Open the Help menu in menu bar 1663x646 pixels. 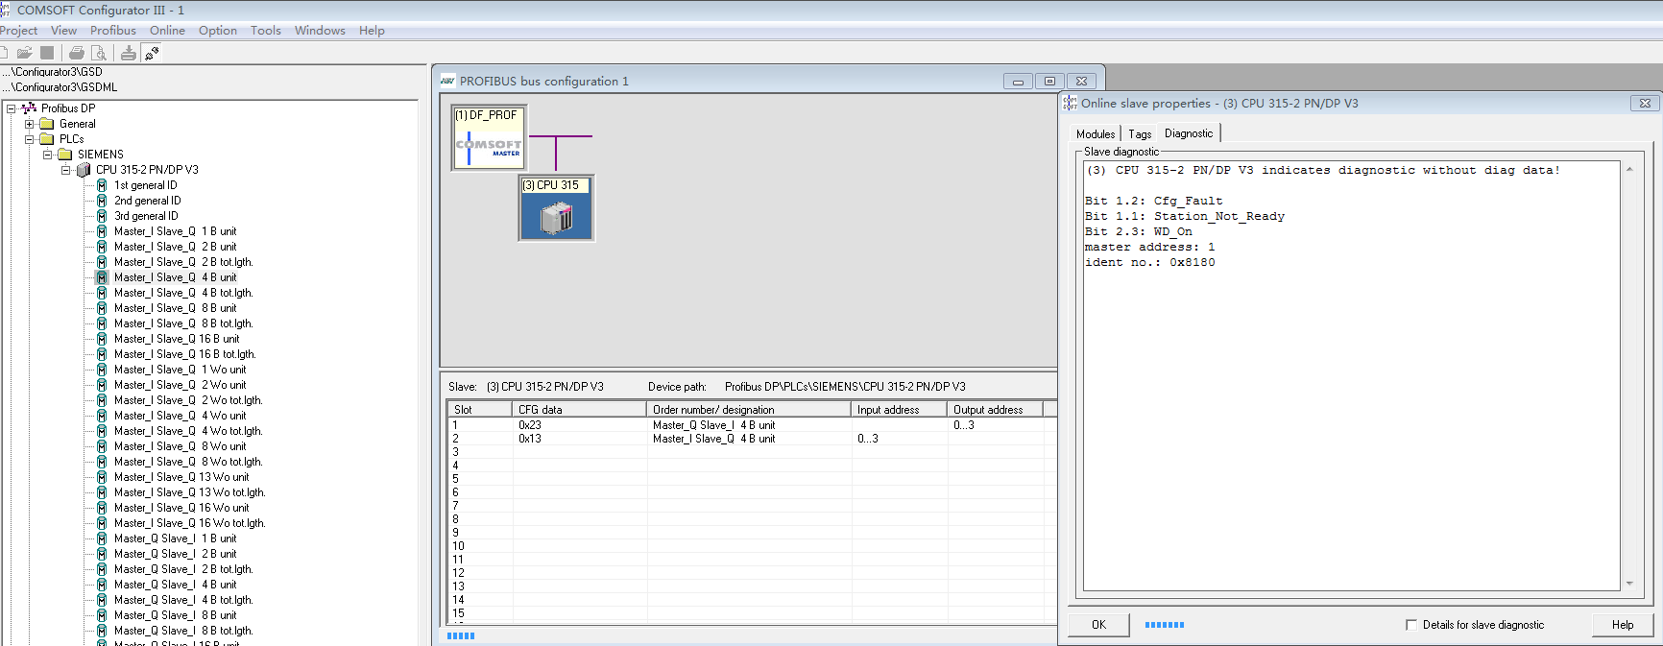coord(372,31)
